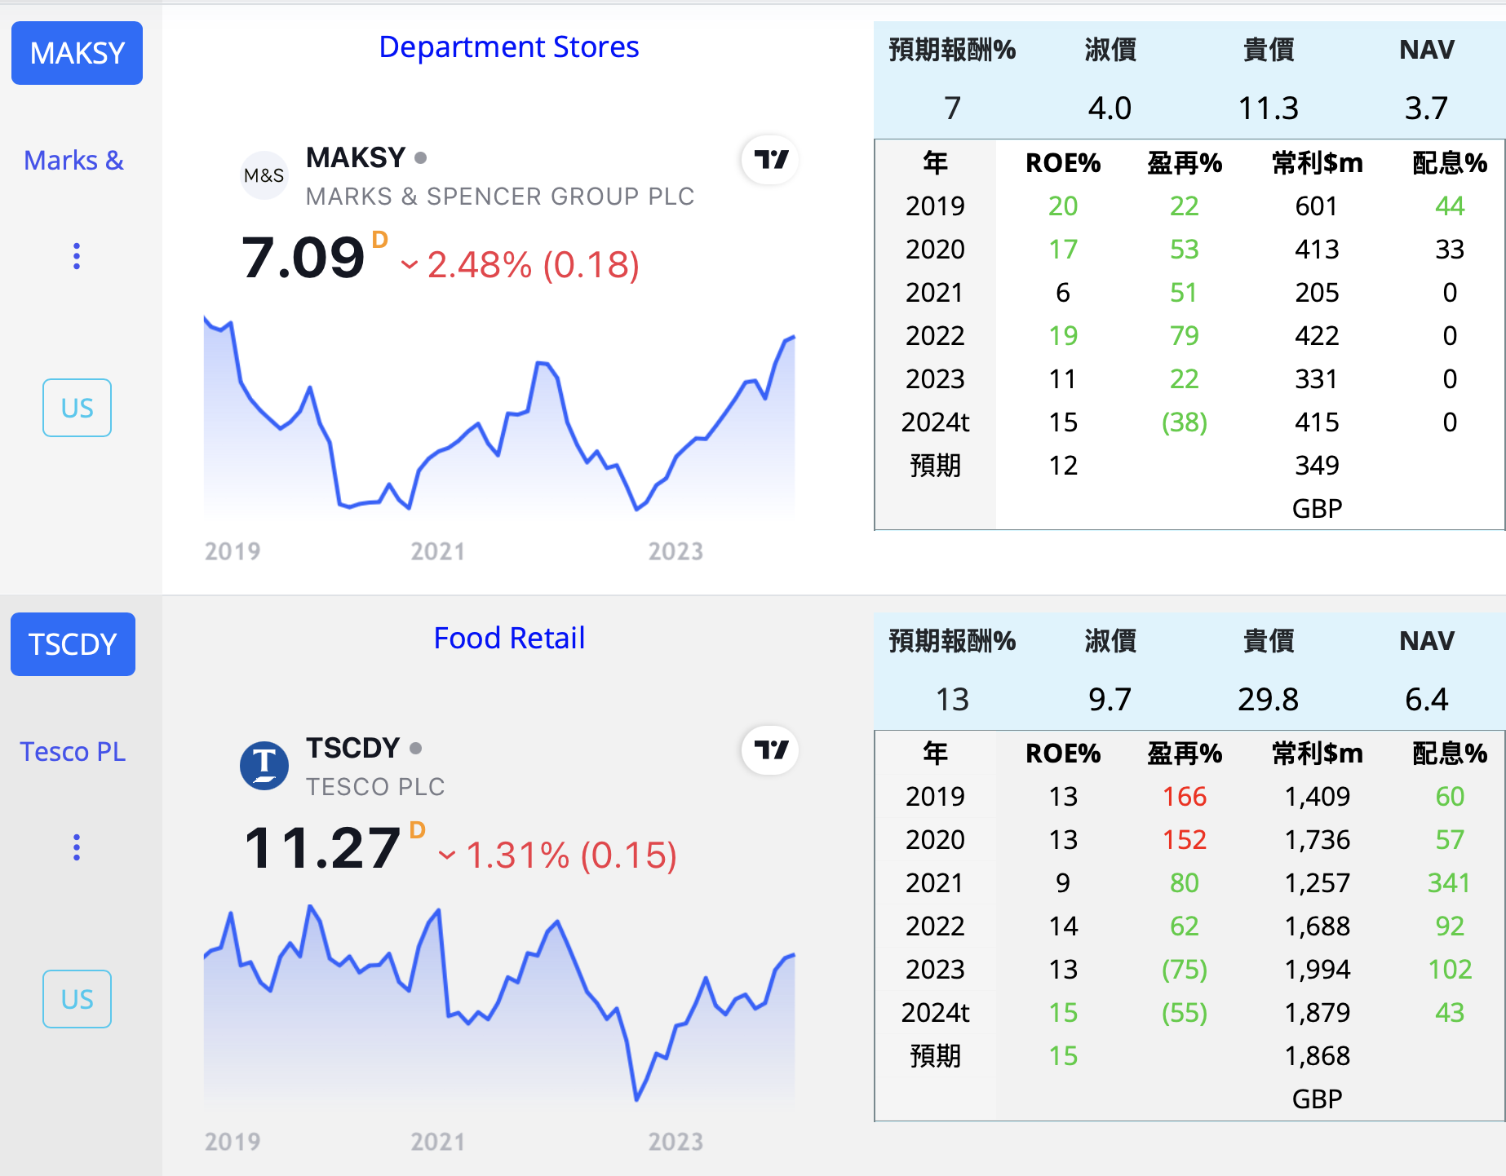Click the blue TSCDY ticker button
Screen dimensions: 1506x1176
click(73, 644)
